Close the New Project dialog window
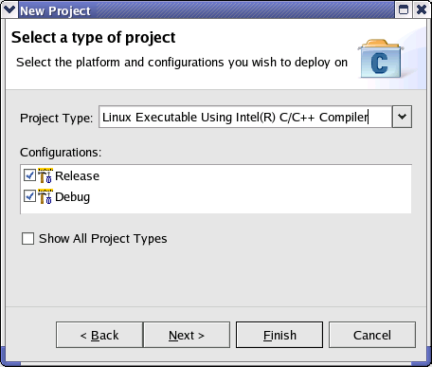The height and width of the screenshot is (367, 432). [x=422, y=10]
